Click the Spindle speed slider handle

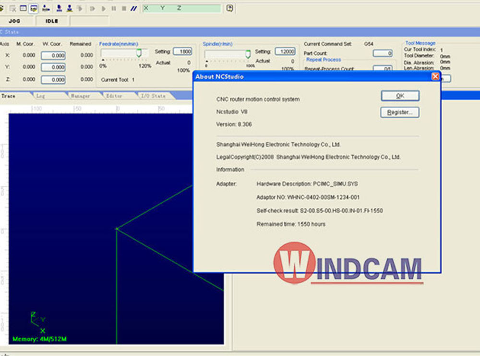[x=248, y=54]
